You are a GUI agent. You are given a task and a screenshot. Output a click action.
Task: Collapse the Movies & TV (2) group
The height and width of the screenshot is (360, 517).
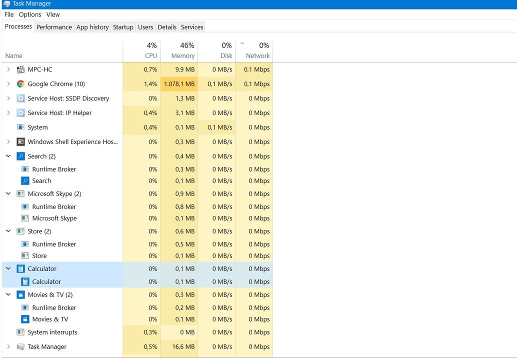pyautogui.click(x=8, y=294)
